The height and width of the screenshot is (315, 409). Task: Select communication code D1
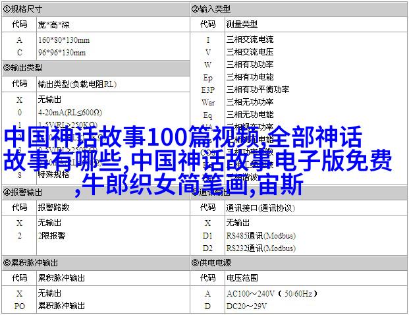coord(208,236)
